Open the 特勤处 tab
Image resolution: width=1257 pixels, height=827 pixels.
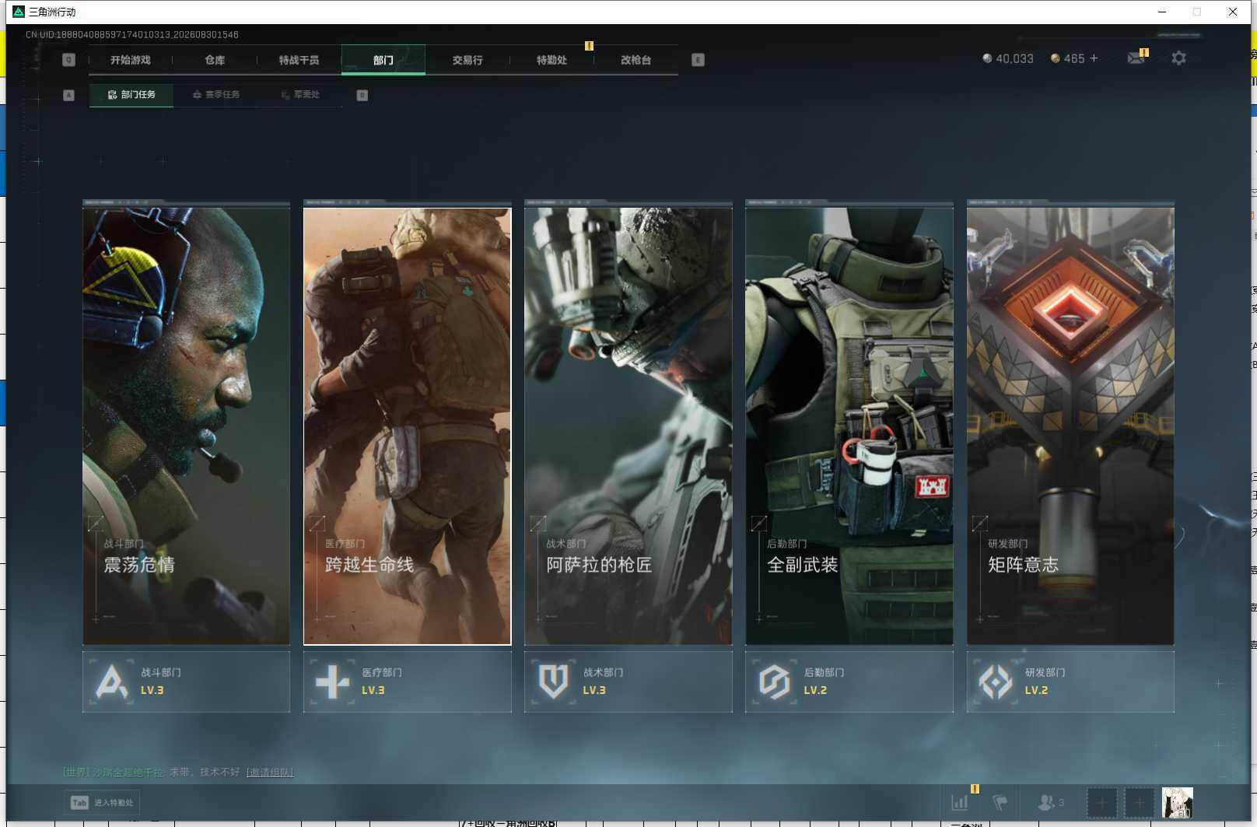tap(551, 60)
